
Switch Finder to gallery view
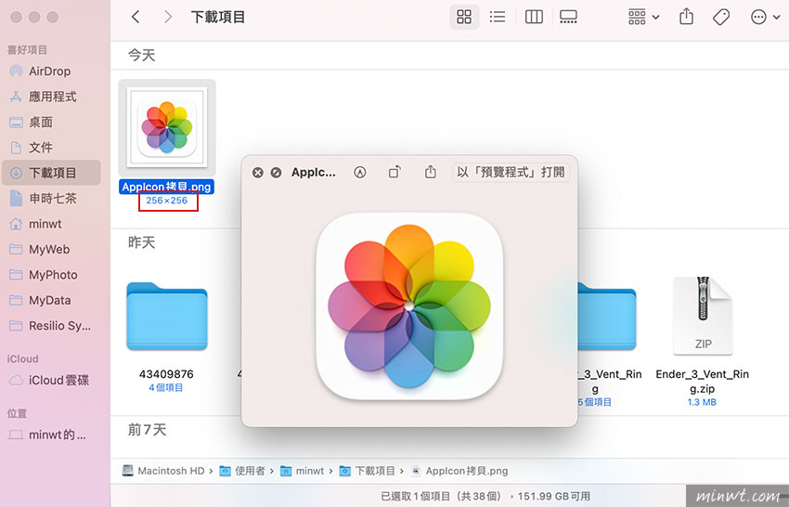click(x=568, y=17)
